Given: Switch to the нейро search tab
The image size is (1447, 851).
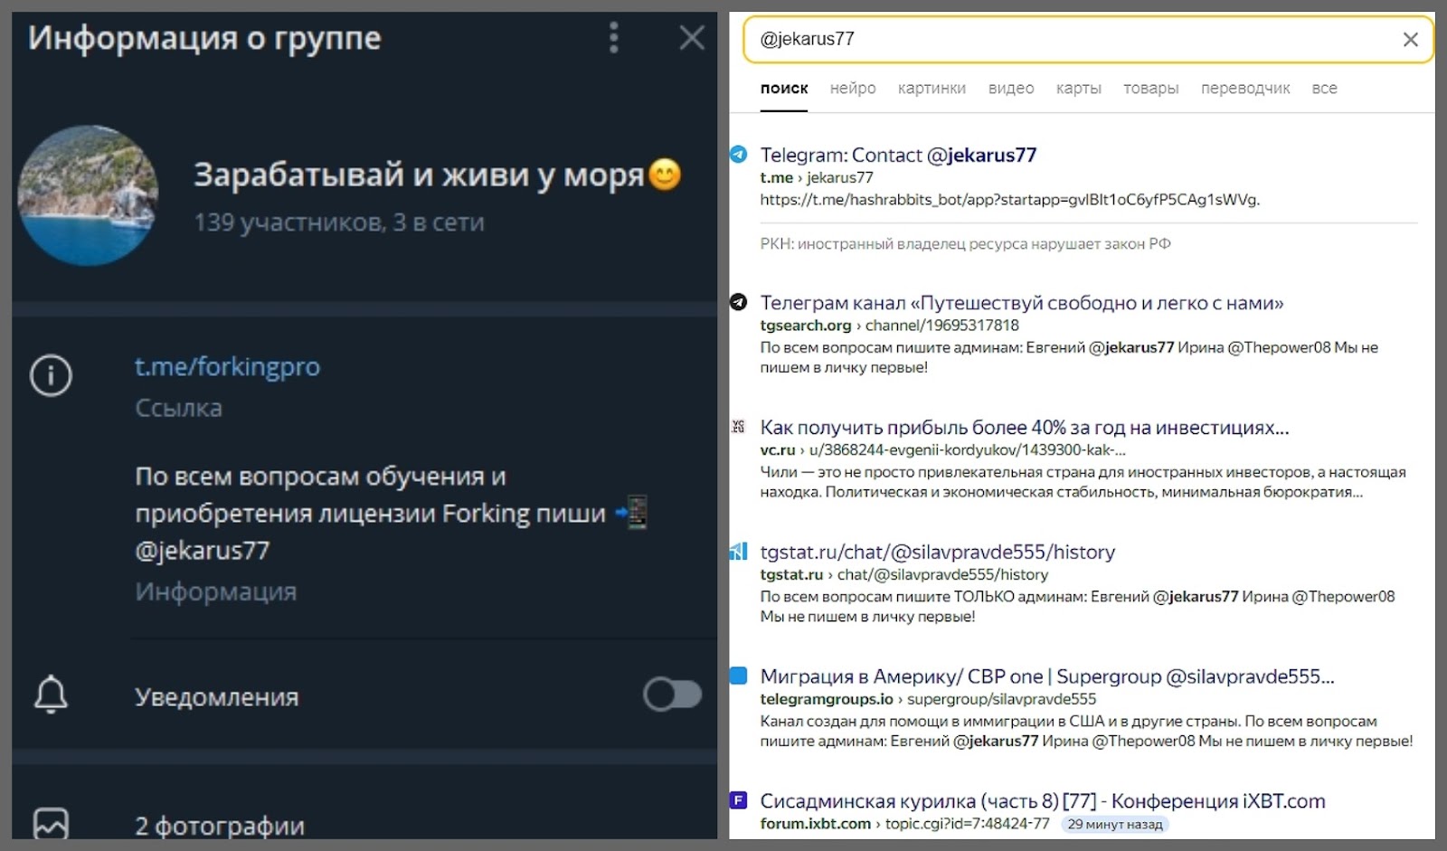Looking at the screenshot, I should [x=853, y=89].
